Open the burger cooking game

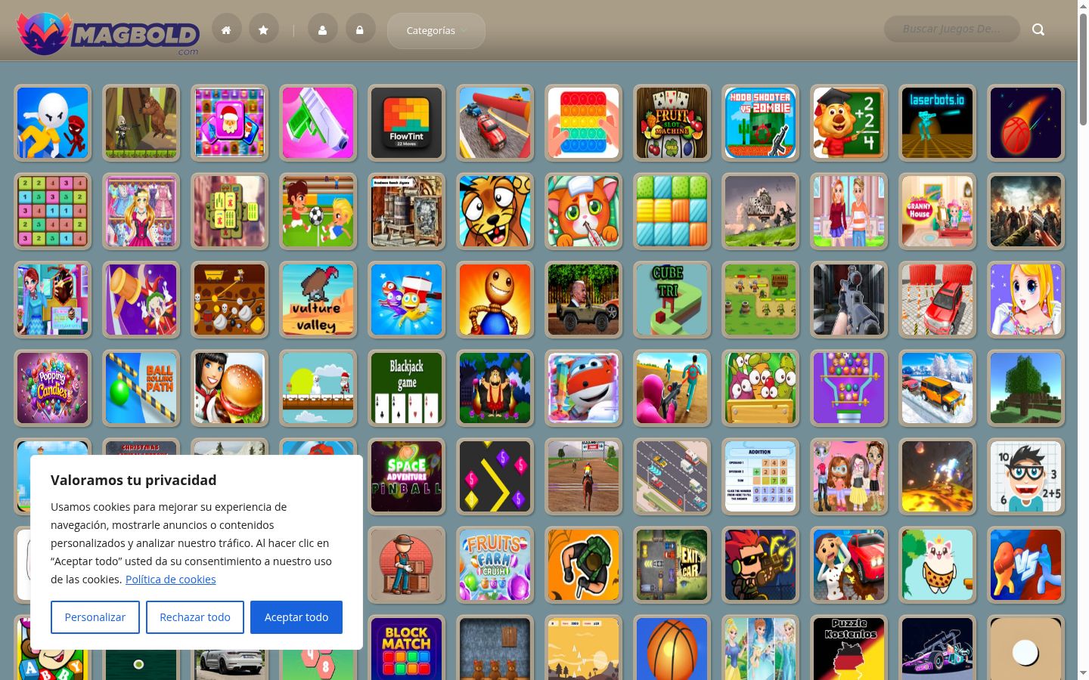coord(230,388)
